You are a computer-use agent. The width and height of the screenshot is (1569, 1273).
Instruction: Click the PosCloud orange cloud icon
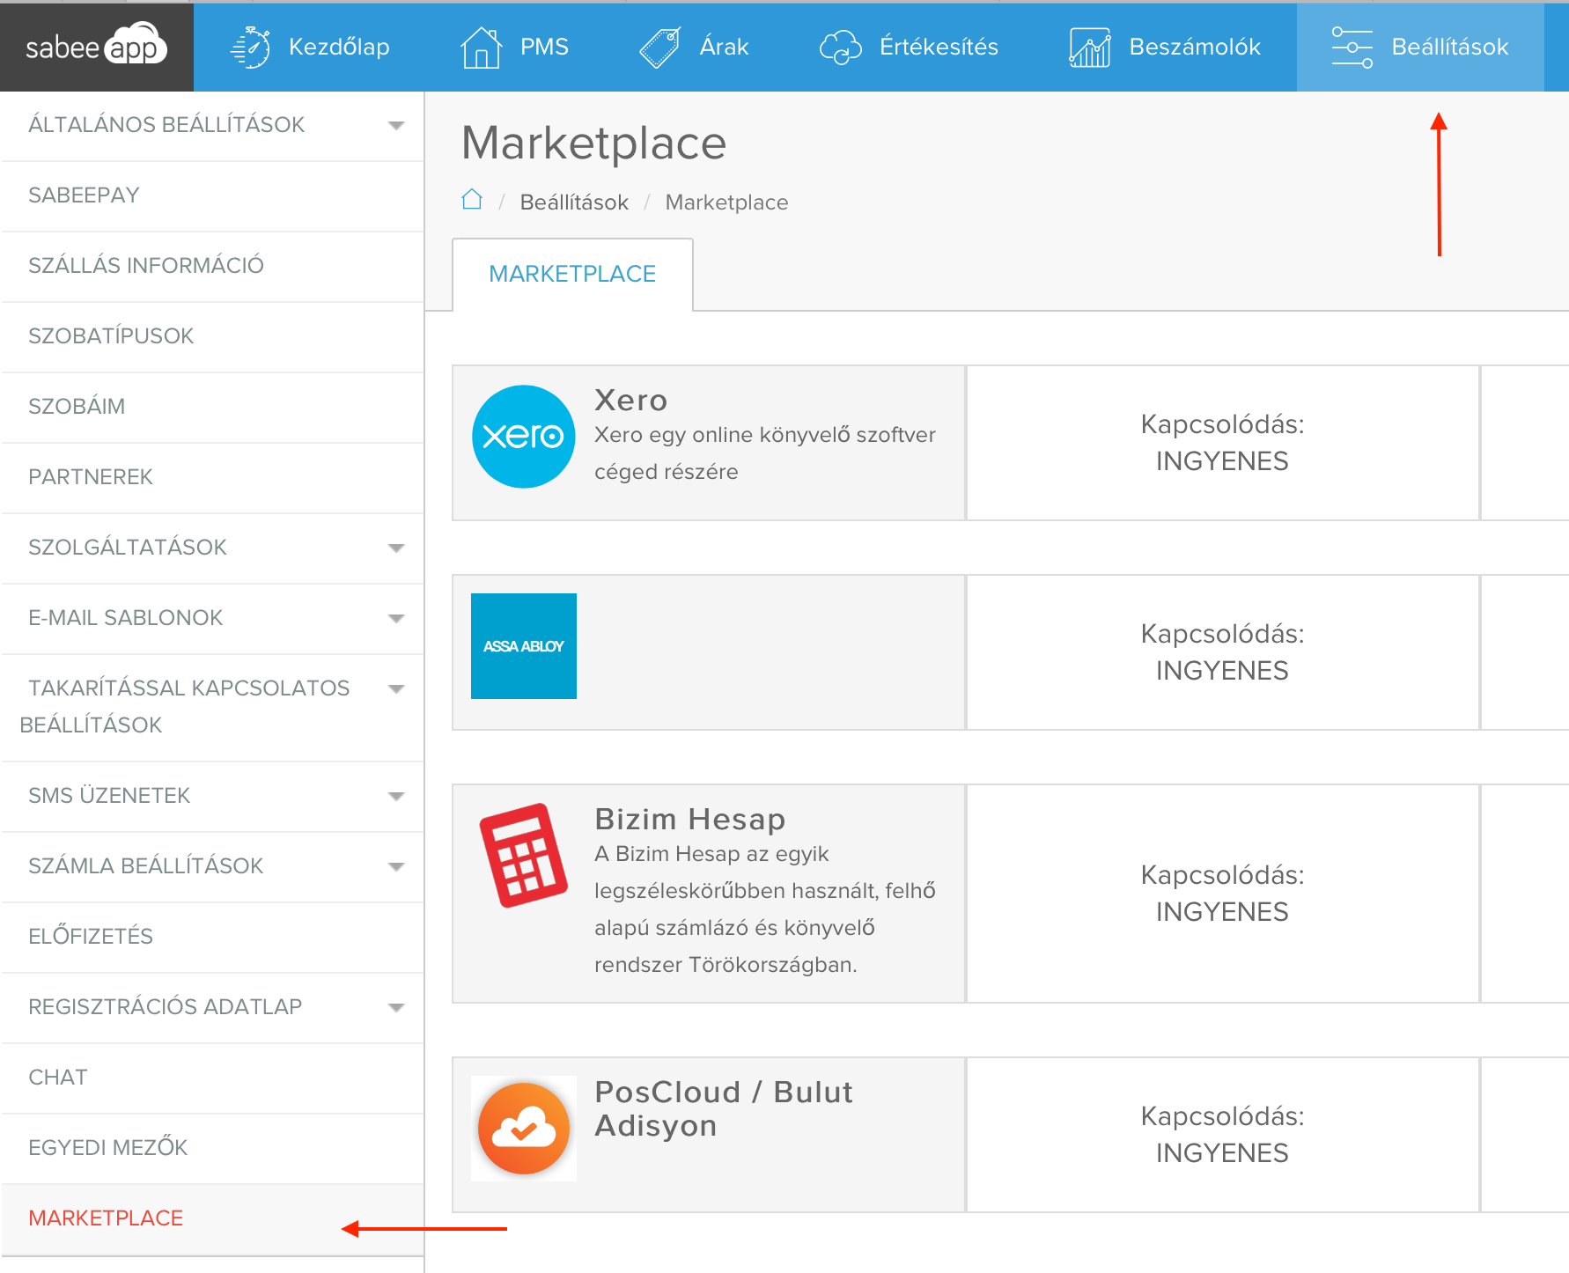click(x=524, y=1129)
